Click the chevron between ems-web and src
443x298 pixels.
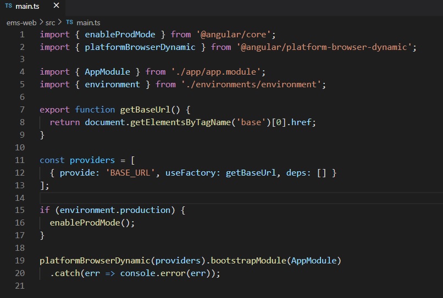click(41, 23)
